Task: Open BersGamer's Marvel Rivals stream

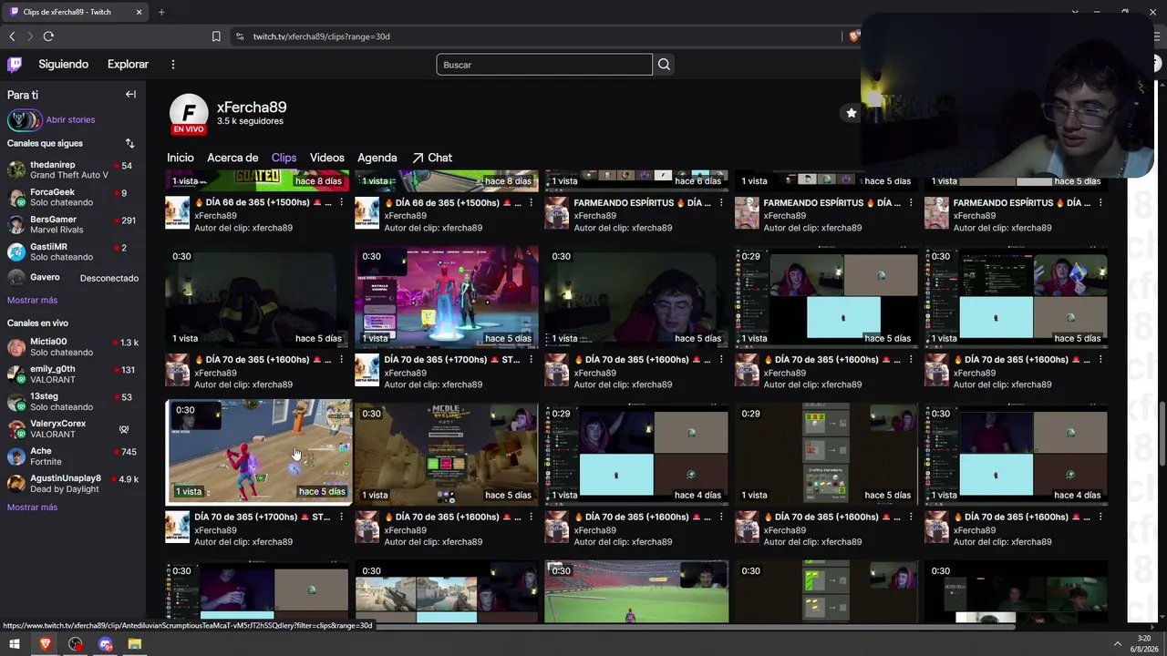Action: 74,224
